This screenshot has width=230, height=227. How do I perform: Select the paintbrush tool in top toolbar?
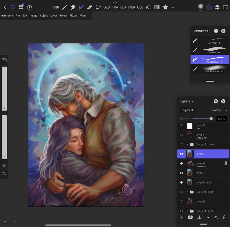(x=64, y=7)
